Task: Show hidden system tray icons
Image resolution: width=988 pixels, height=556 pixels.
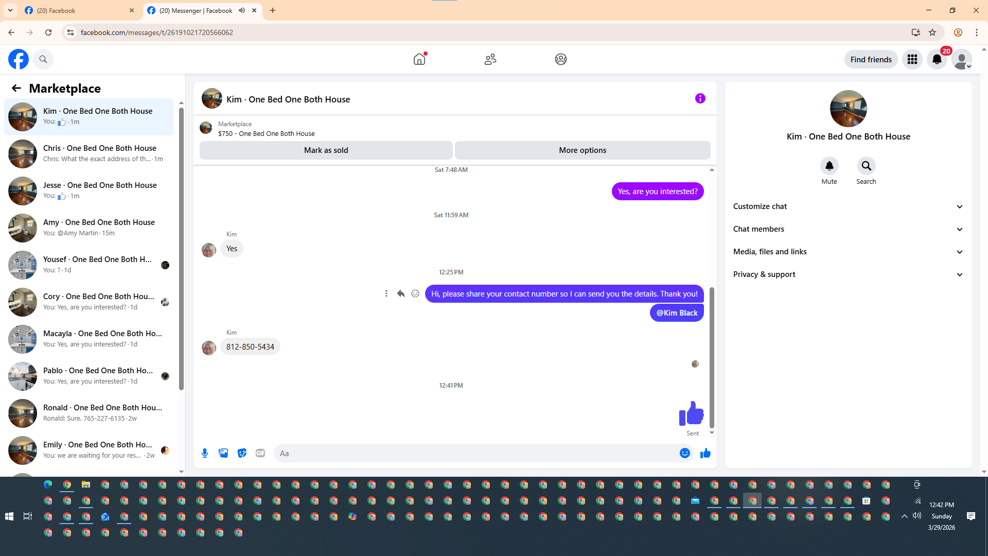Action: point(904,516)
